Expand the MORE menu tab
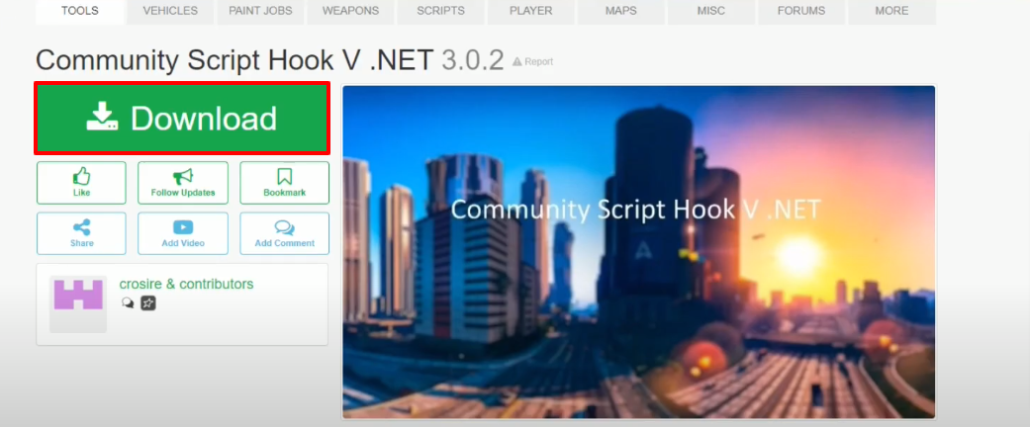This screenshot has height=427, width=1030. tap(892, 12)
